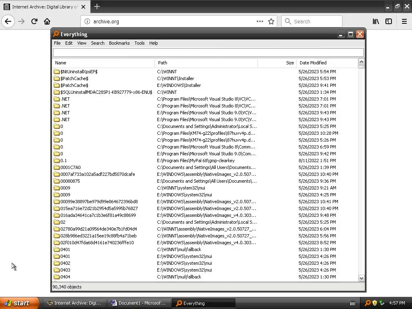
Task: Click the browser forward arrow
Action: tap(21, 21)
